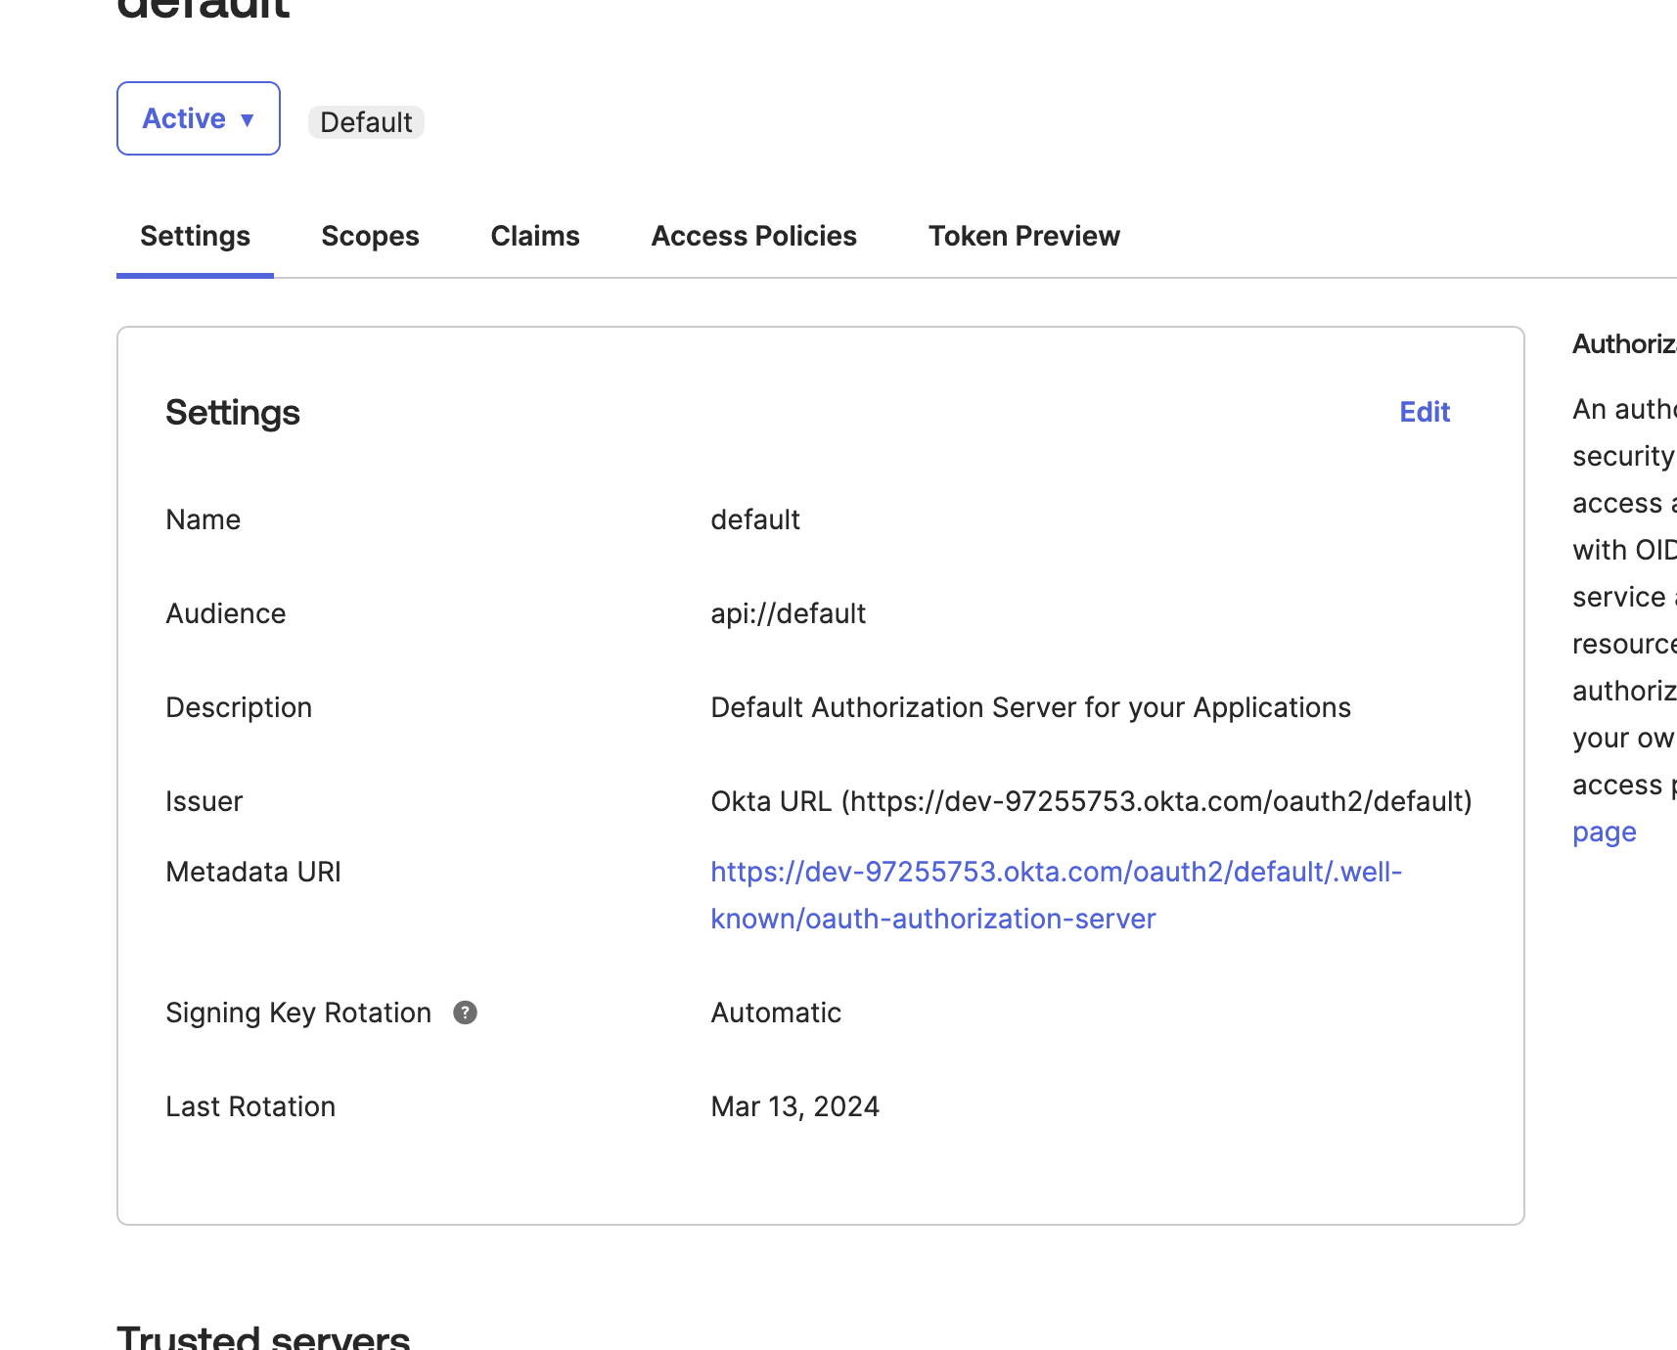Click the Signing Key Rotation help icon
The image size is (1677, 1350).
(x=466, y=1012)
